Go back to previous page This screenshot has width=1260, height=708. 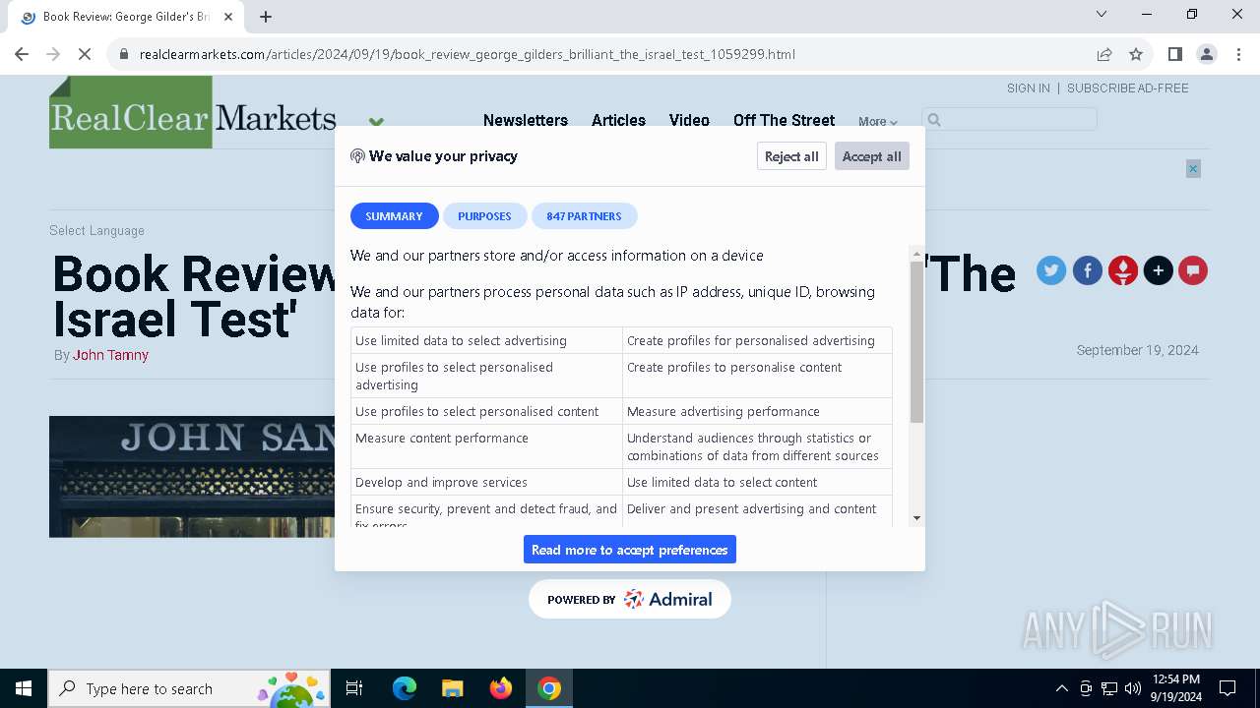click(x=22, y=54)
